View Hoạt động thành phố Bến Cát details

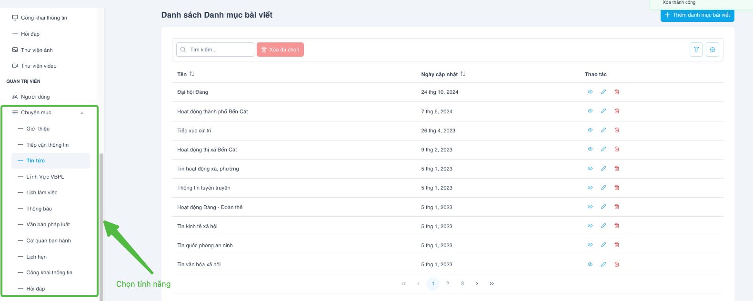click(x=590, y=111)
